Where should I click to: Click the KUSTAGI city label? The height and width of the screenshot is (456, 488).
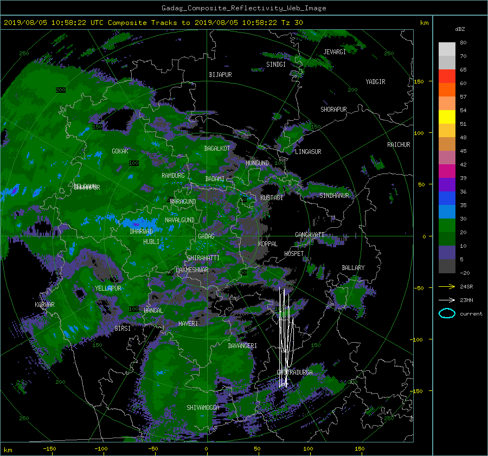click(272, 198)
